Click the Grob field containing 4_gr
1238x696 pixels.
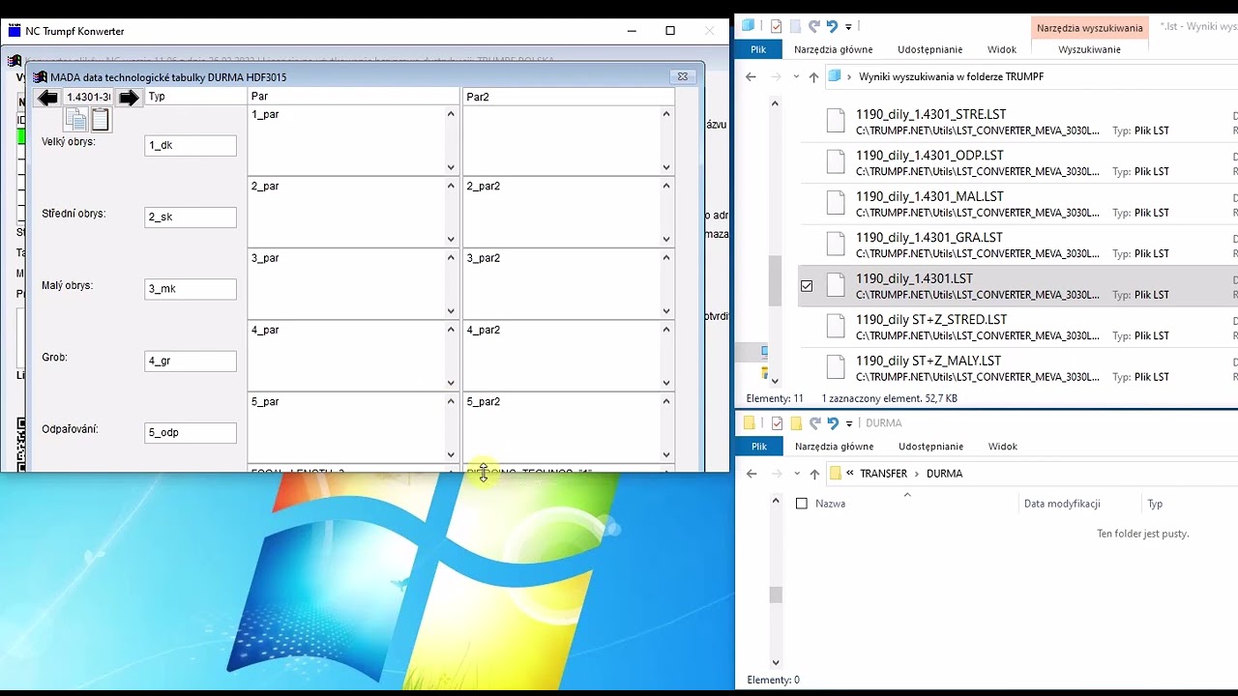191,361
